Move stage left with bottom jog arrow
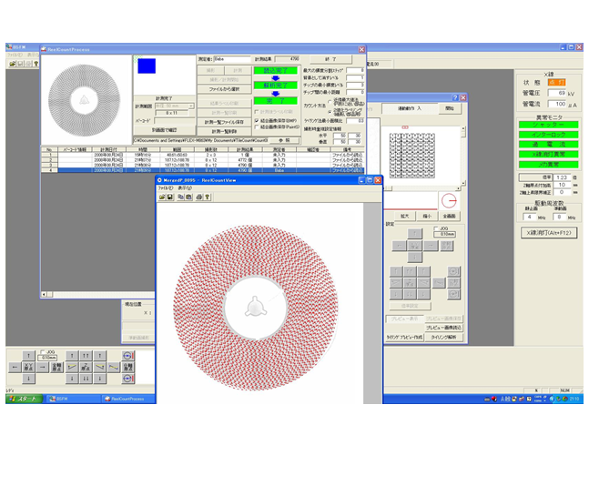Viewport: 589px width, 496px height. click(x=15, y=367)
